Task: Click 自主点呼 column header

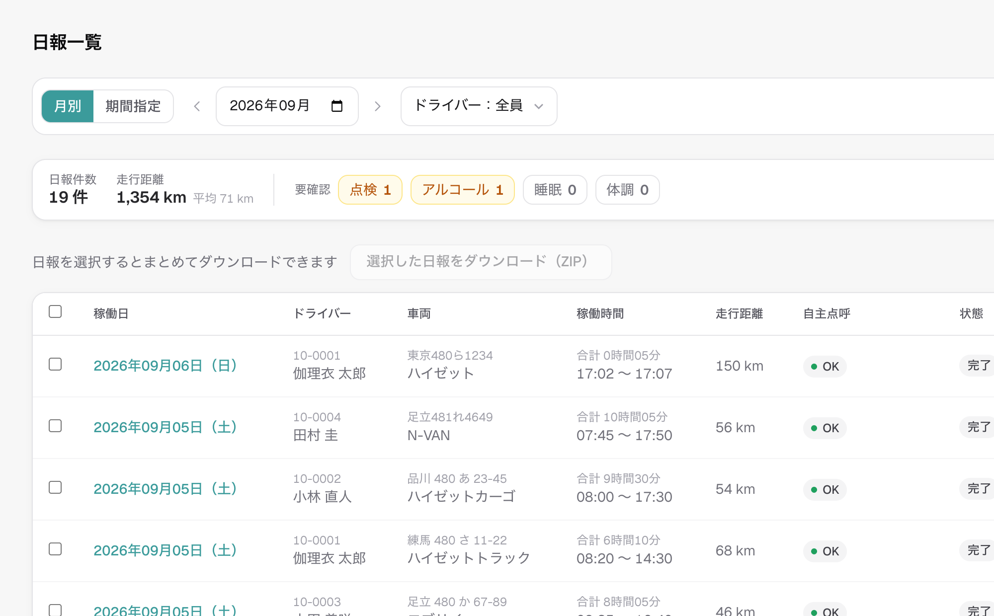Action: pos(827,313)
